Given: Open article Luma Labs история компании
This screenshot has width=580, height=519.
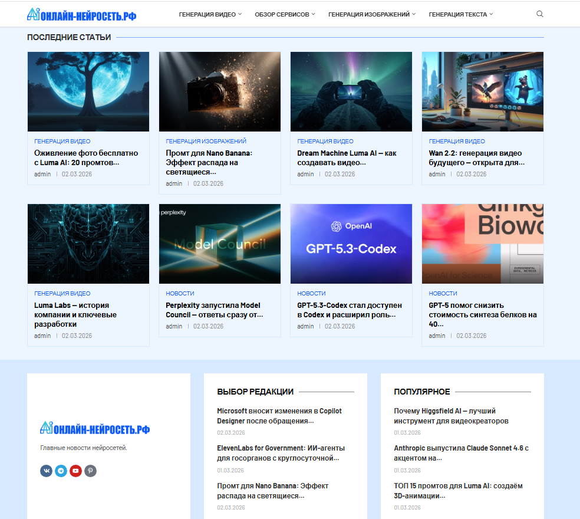Looking at the screenshot, I should pos(75,315).
